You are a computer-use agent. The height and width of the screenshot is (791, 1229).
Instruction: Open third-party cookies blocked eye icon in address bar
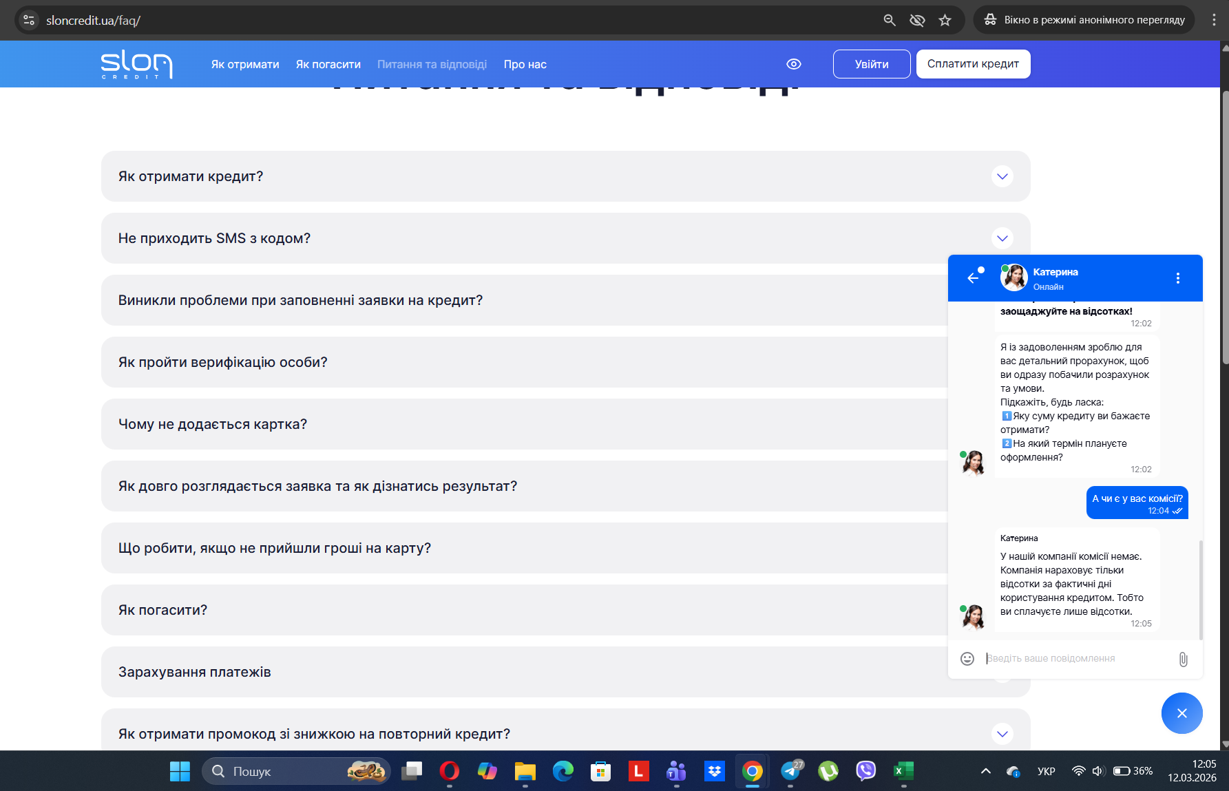click(917, 20)
